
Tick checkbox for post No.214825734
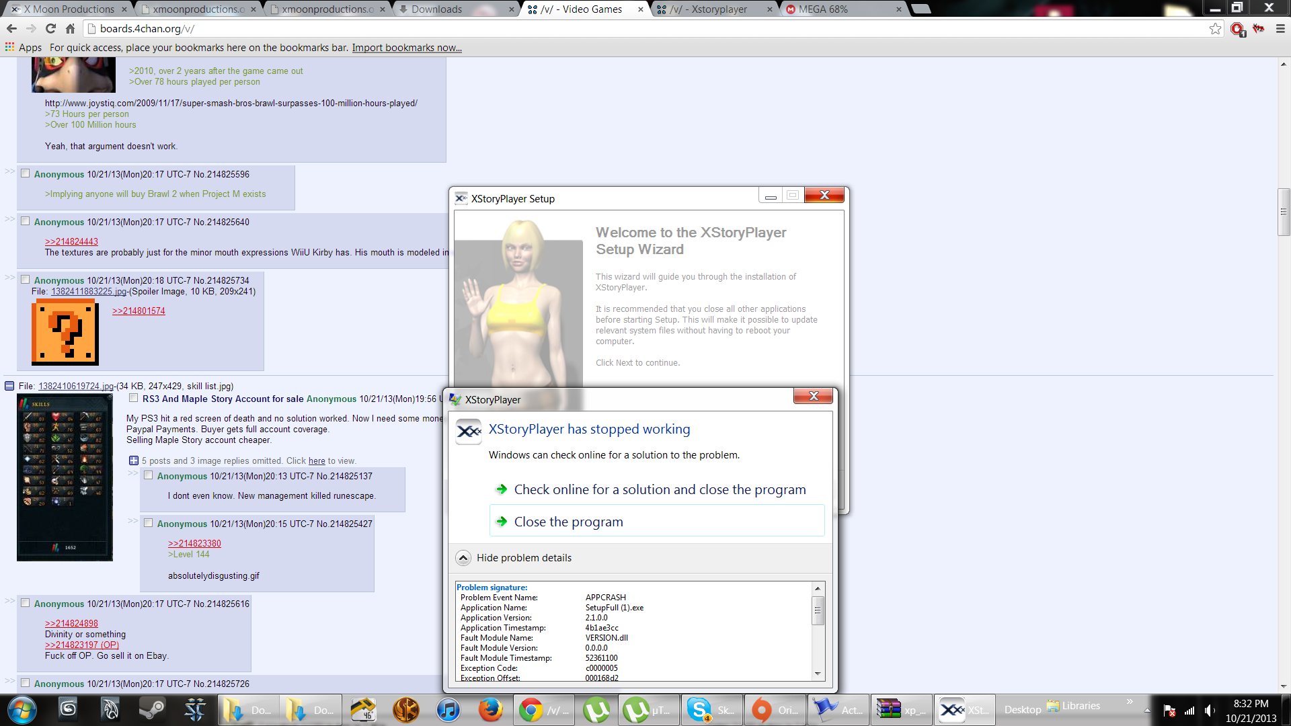coord(25,280)
